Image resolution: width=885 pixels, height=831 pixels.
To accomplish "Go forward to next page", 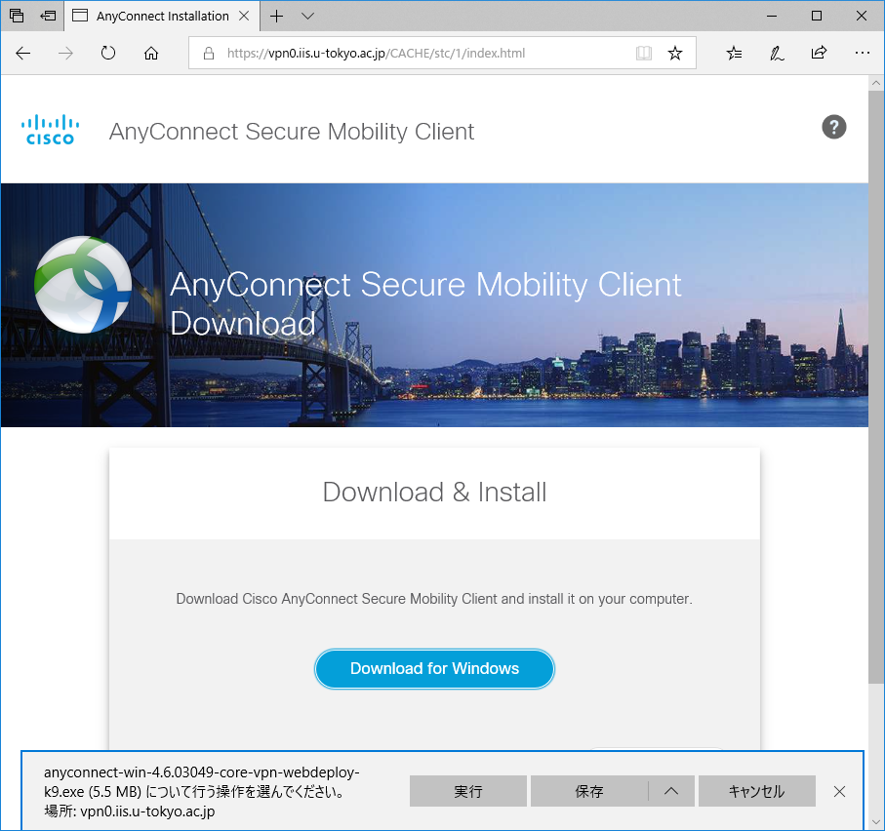I will [x=65, y=53].
